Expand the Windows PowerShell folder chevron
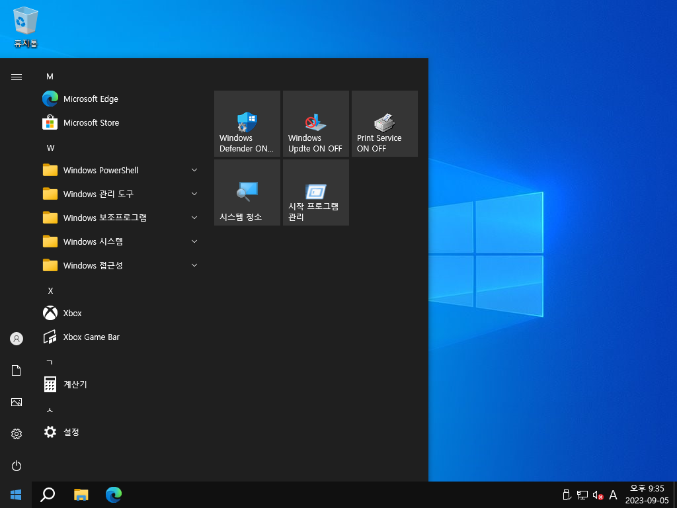Viewport: 677px width, 508px height. point(194,170)
